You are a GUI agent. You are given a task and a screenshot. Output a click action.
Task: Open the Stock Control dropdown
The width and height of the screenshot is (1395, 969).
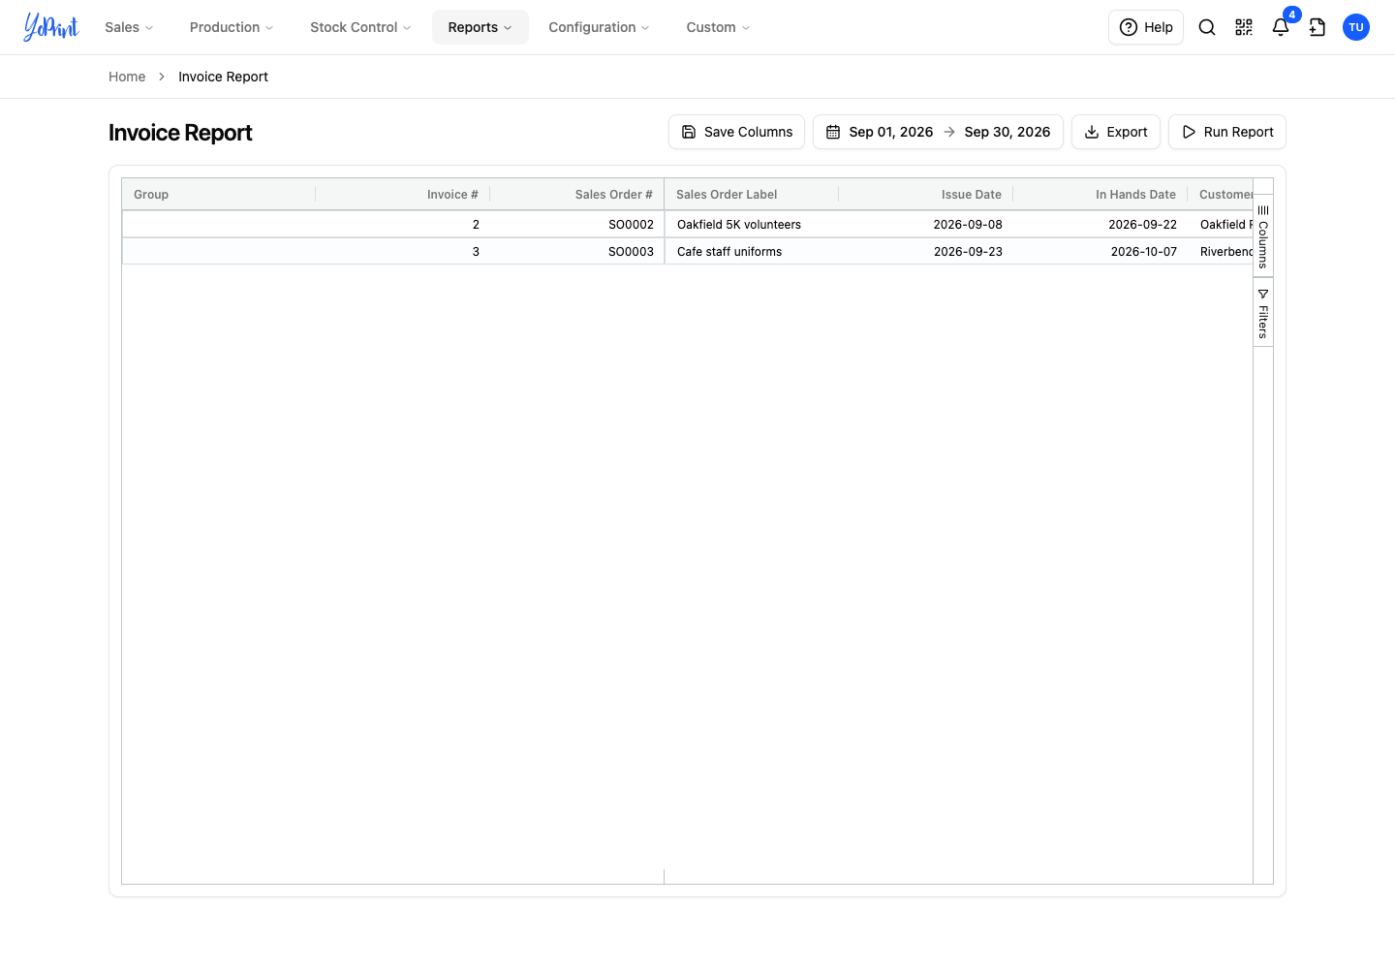360,27
